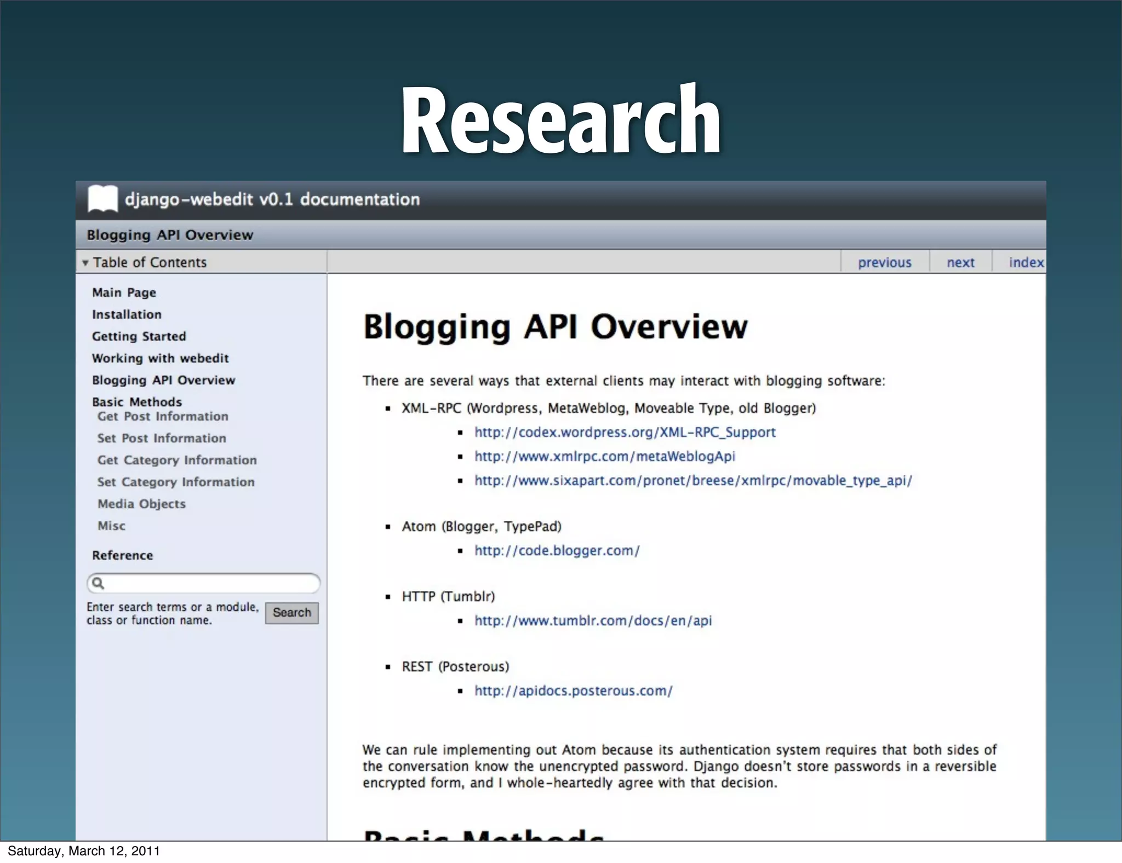Focus the sidebar search input field

[x=203, y=583]
